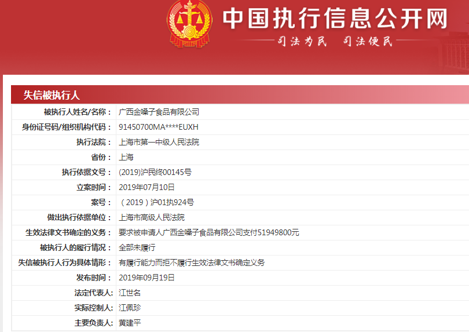
Task: Click the province value 上海
Action: coord(126,157)
